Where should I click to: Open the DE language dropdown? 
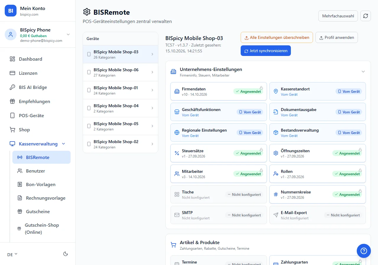[12, 254]
